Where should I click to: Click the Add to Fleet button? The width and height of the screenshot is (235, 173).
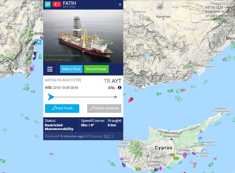point(71,69)
